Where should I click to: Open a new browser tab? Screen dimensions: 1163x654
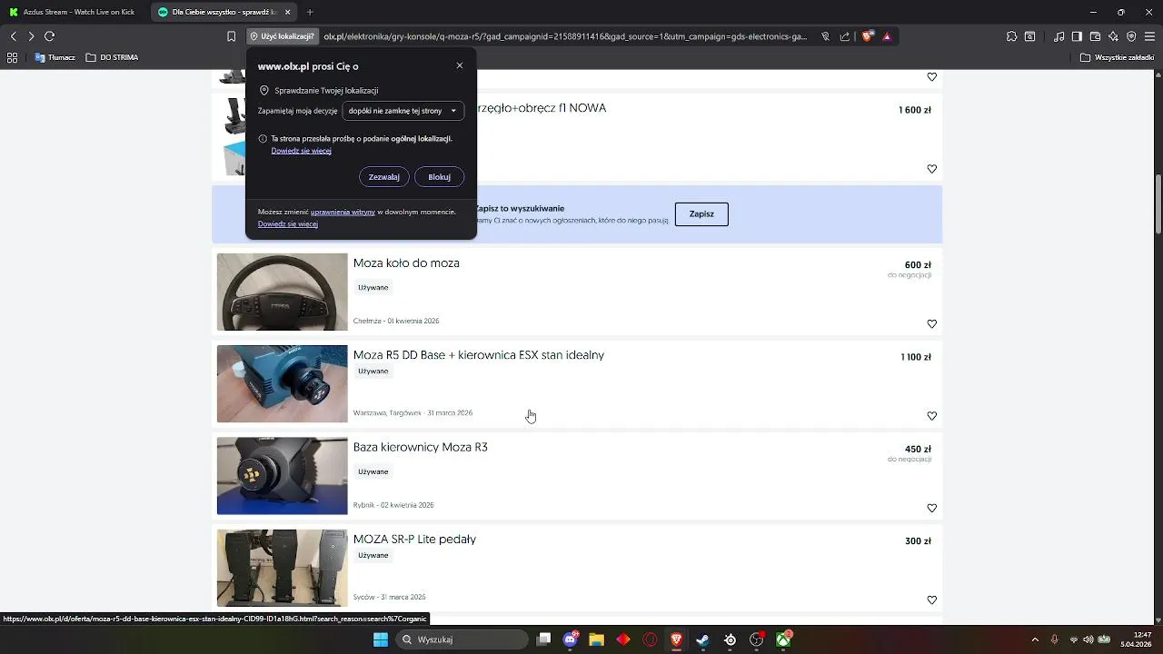[x=310, y=12]
